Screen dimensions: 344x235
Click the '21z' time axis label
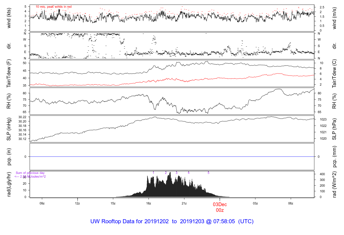184,203
